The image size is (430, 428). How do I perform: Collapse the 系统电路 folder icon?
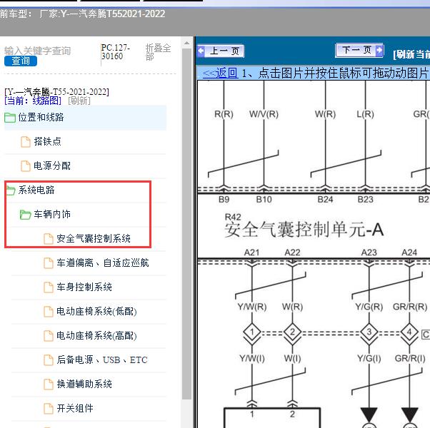(x=11, y=190)
